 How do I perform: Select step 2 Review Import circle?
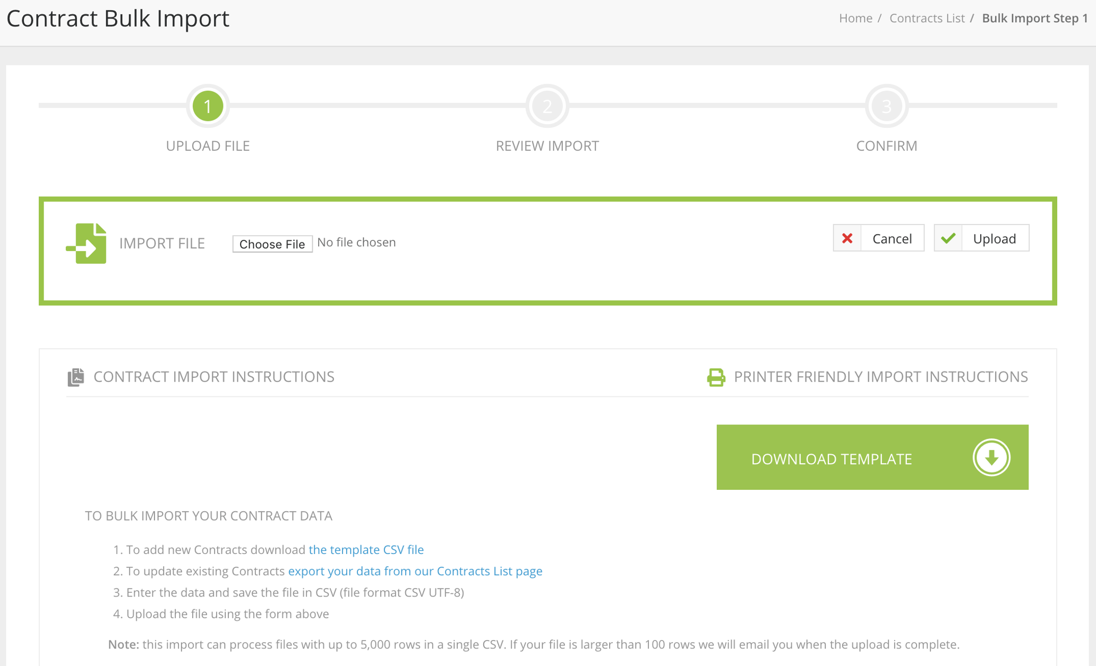tap(547, 106)
